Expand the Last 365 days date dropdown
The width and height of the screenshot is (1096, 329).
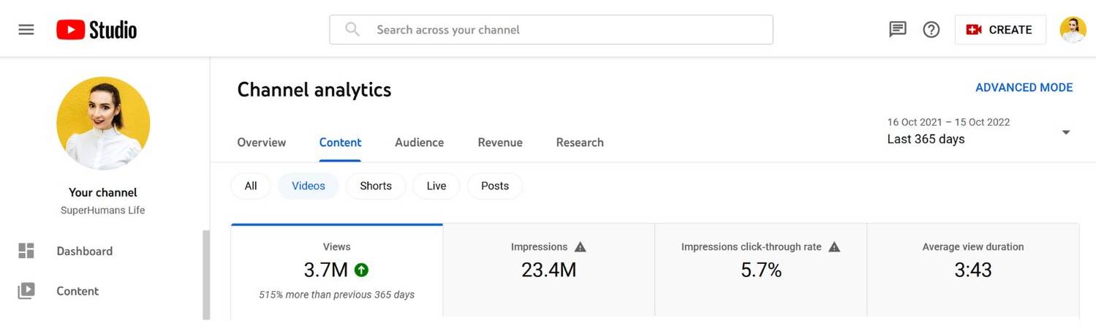coord(1065,132)
